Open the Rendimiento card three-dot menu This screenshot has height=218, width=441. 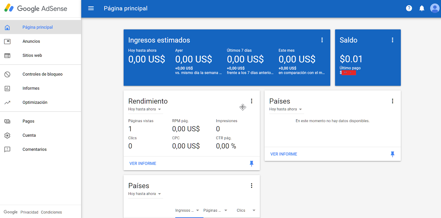click(x=252, y=101)
